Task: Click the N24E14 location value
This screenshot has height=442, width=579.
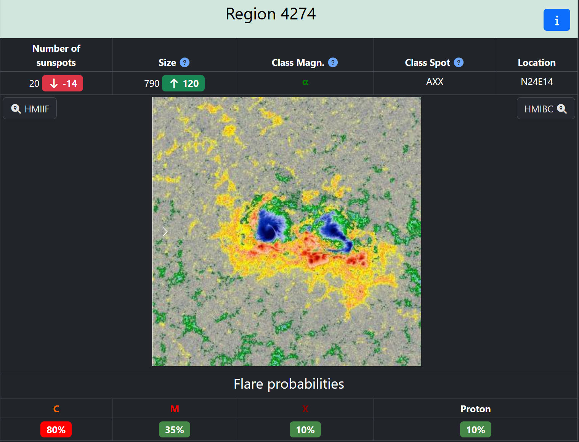Action: pyautogui.click(x=537, y=82)
